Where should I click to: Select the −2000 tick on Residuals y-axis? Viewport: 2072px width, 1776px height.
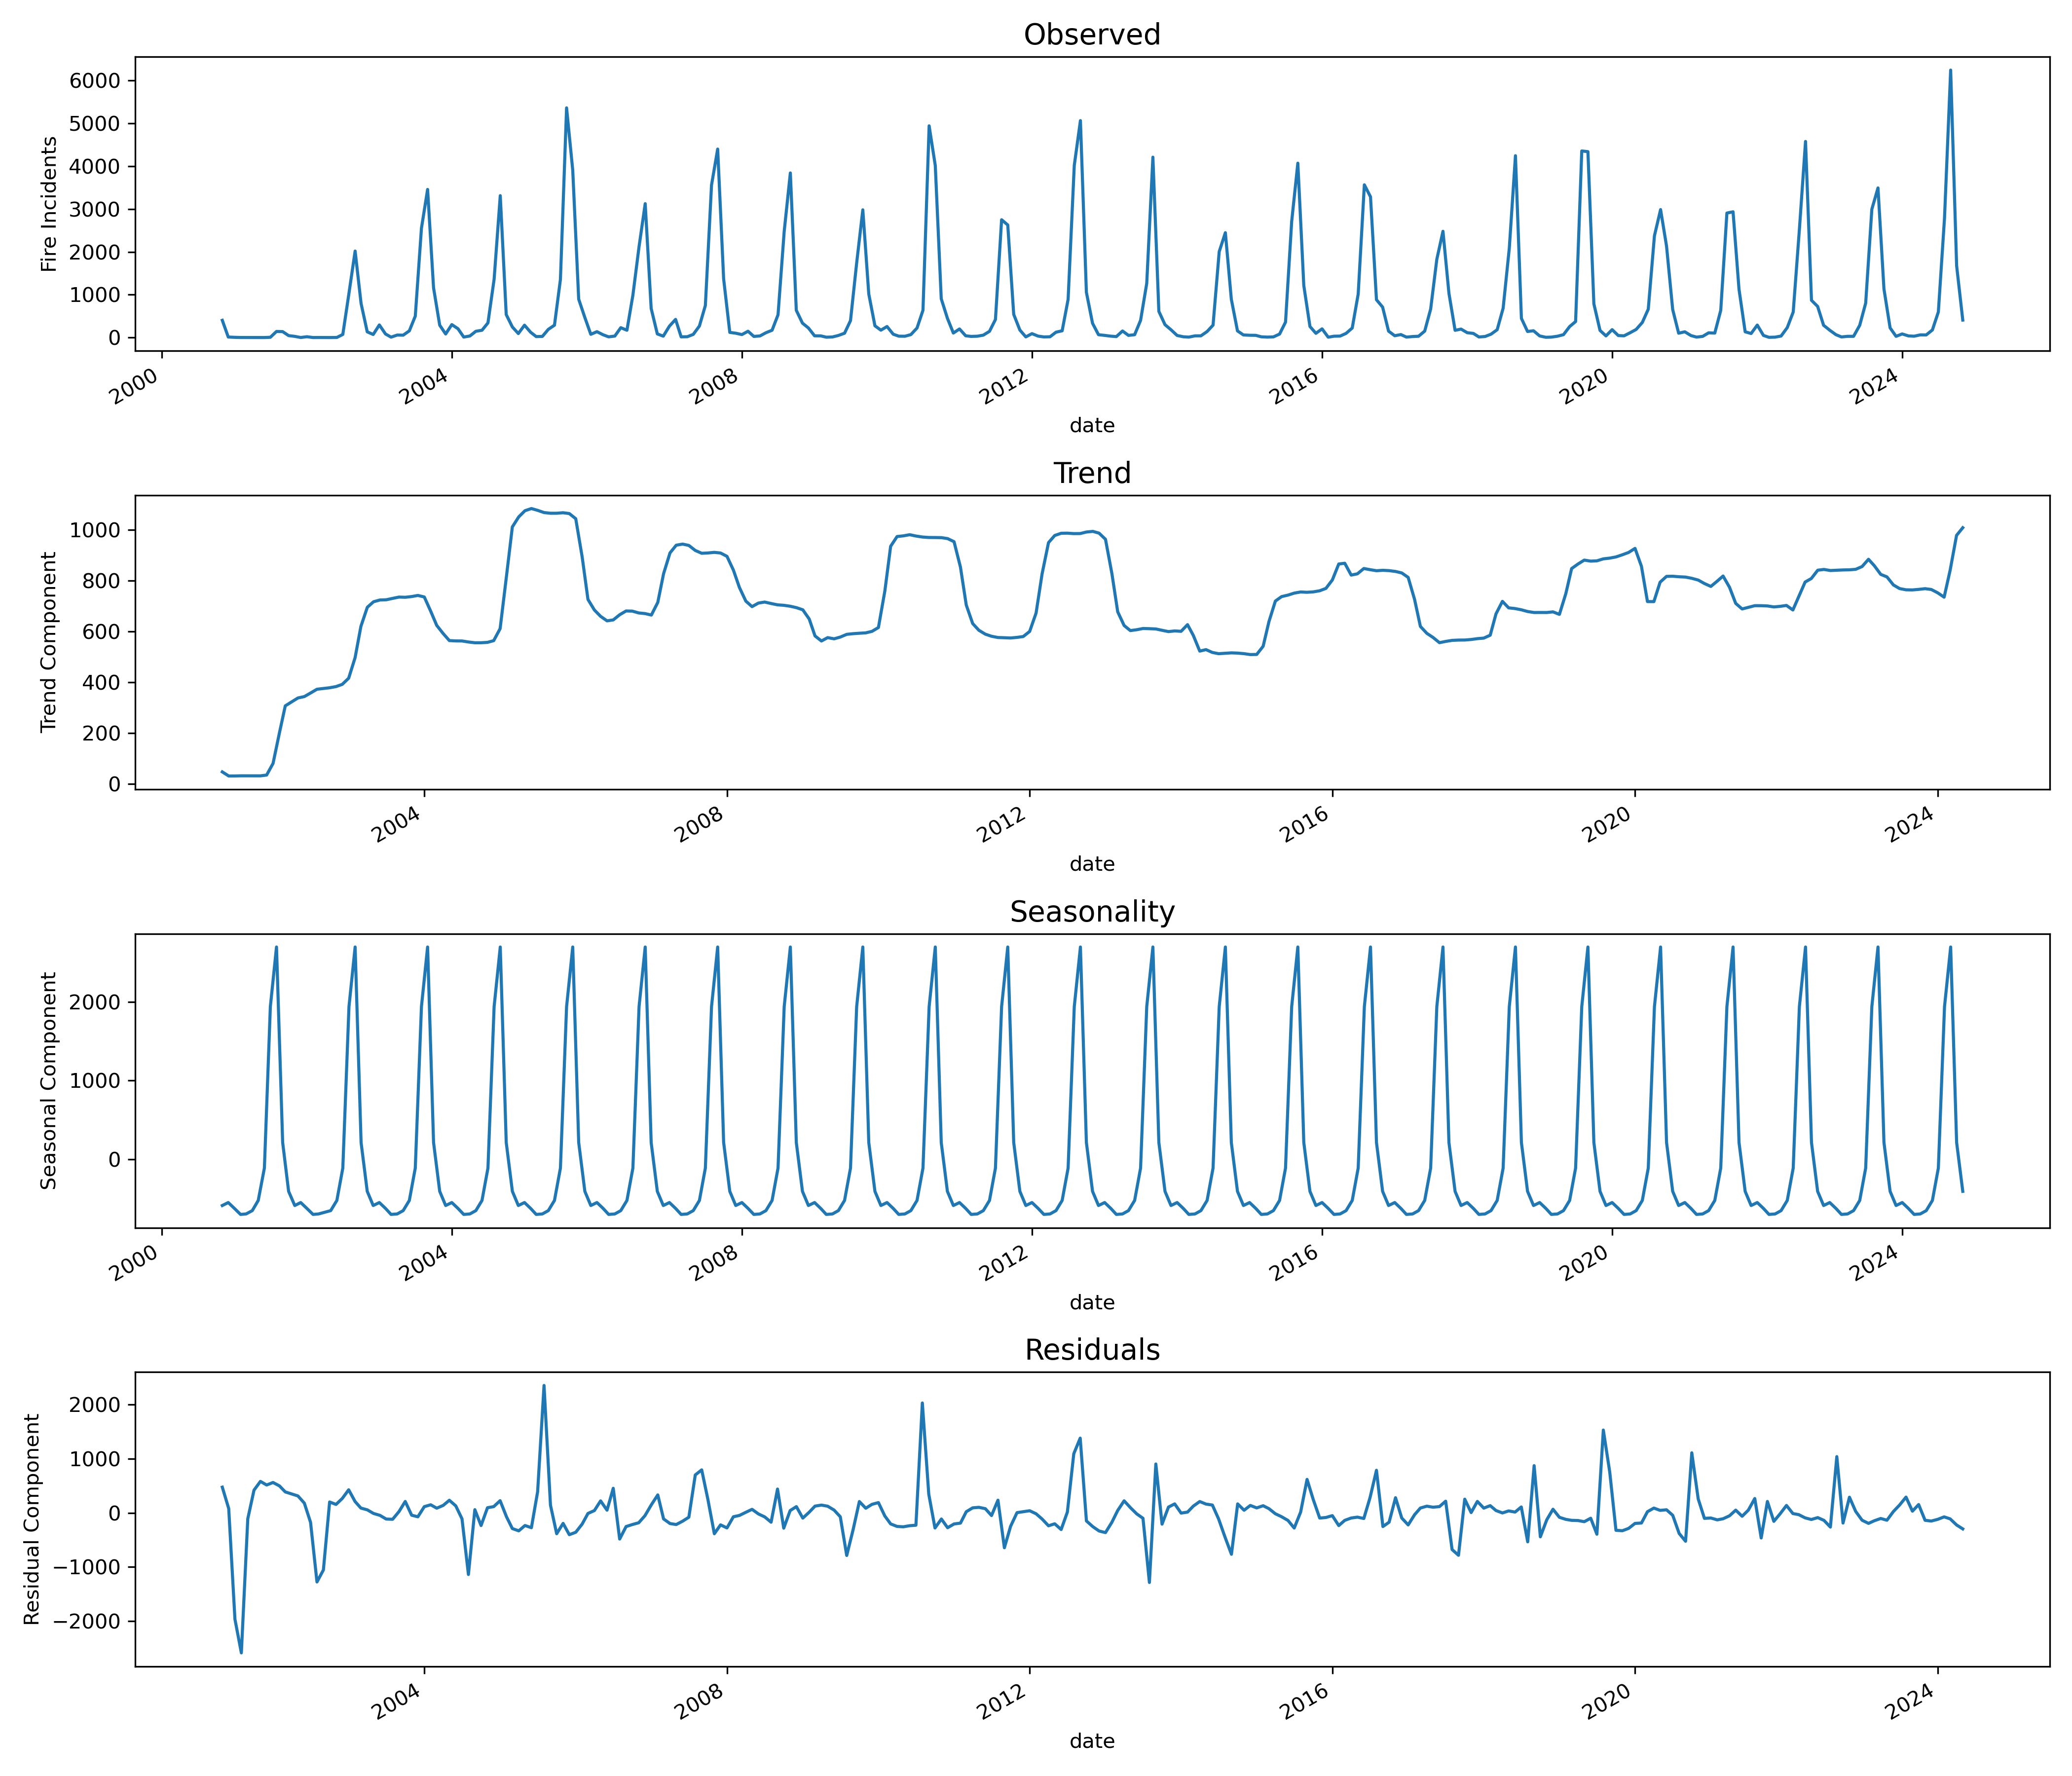87,1621
